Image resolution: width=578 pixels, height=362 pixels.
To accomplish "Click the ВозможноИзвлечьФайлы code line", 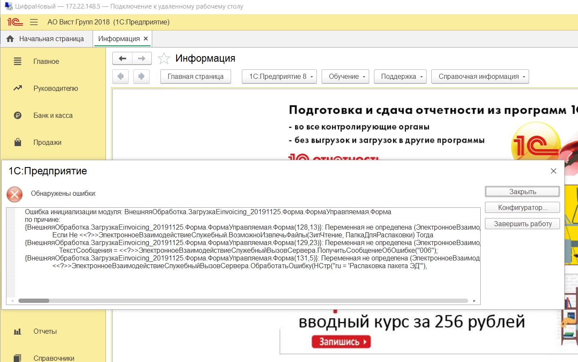I will [243, 235].
